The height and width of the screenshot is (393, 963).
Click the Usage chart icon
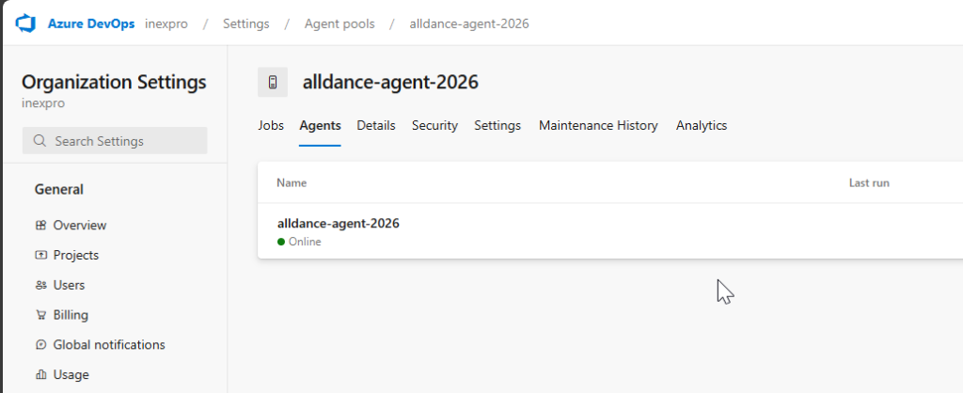tap(40, 375)
